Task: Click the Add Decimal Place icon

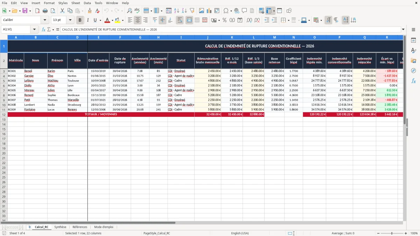Action: 249,20
